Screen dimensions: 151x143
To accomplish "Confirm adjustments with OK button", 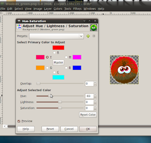I will coord(88,129).
